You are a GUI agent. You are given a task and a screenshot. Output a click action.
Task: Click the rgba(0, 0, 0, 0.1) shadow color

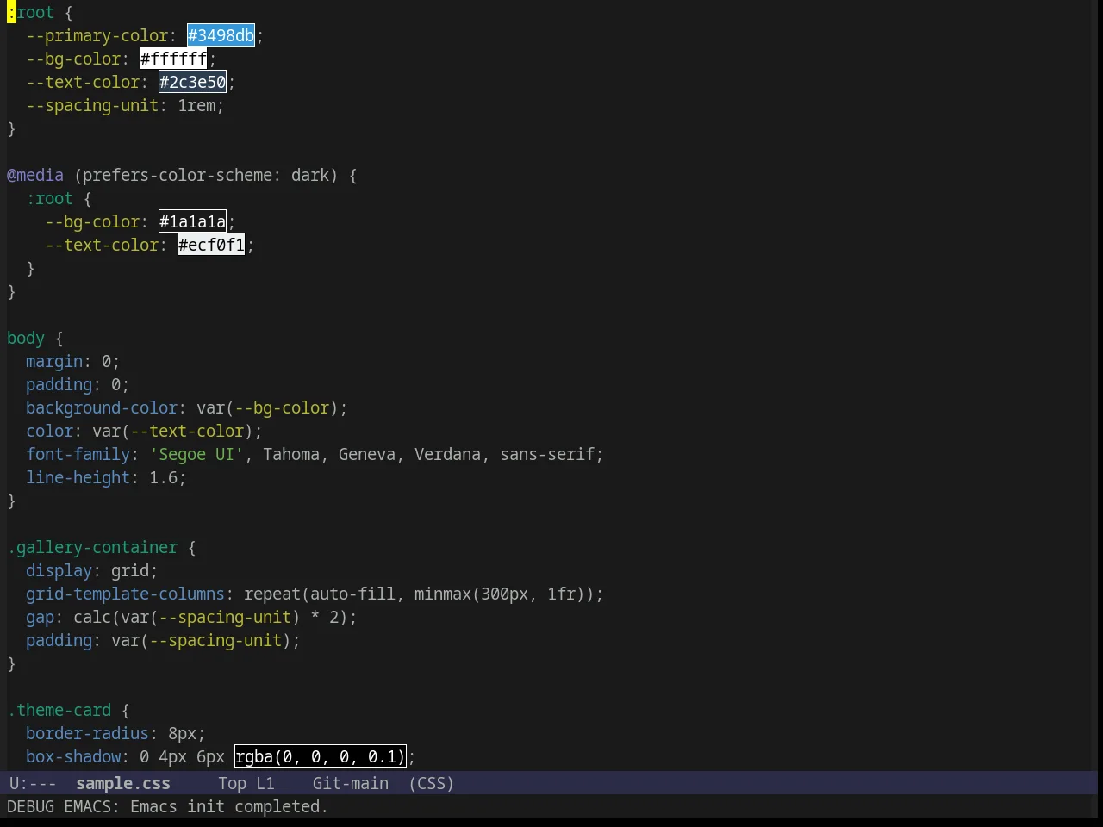(320, 756)
